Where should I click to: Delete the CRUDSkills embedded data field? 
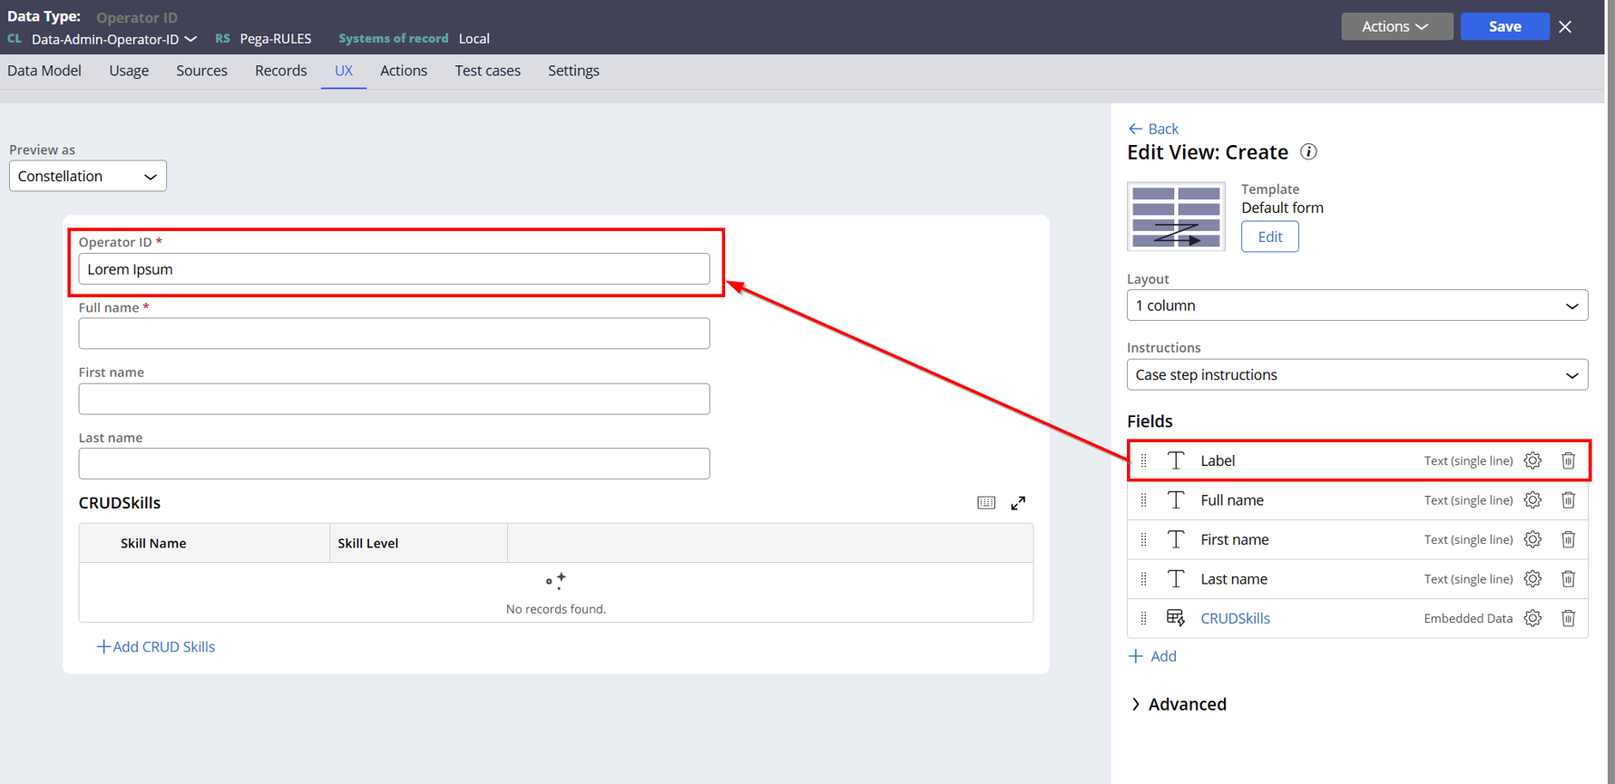pos(1568,618)
